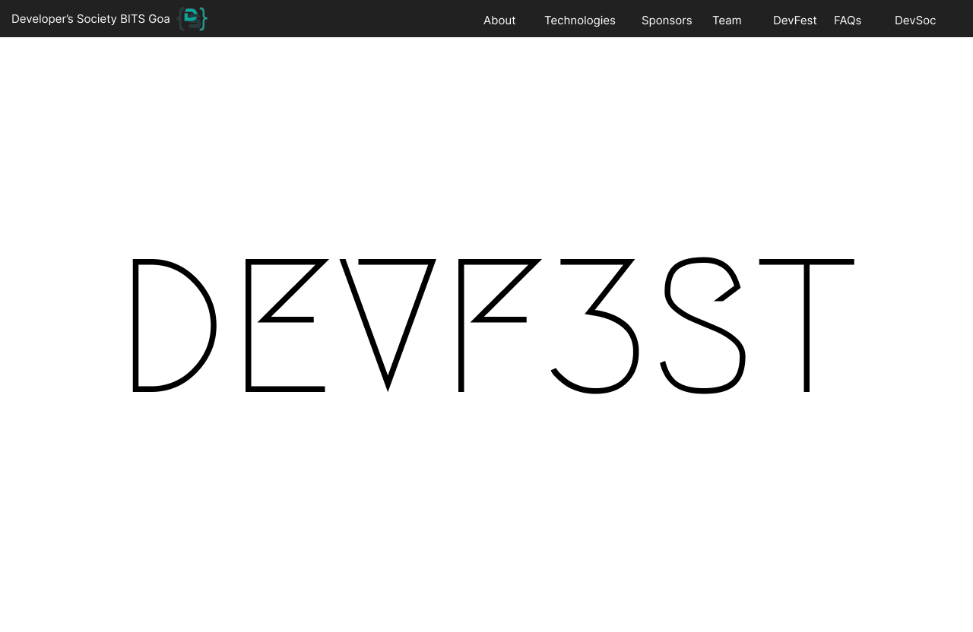Open the About section link
Image resolution: width=973 pixels, height=632 pixels.
coord(499,21)
